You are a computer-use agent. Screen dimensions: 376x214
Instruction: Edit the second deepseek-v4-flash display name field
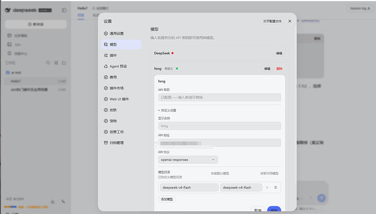click(241, 187)
